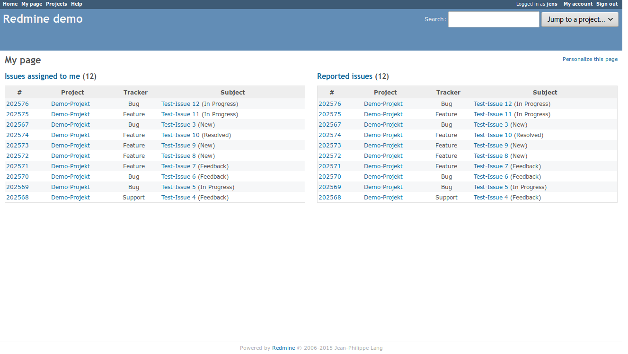Open the Issues assigned to me heading link

pos(42,76)
